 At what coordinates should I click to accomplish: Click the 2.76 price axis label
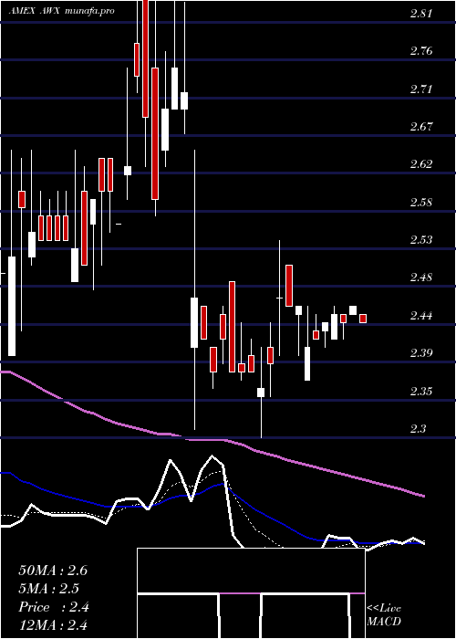point(421,51)
